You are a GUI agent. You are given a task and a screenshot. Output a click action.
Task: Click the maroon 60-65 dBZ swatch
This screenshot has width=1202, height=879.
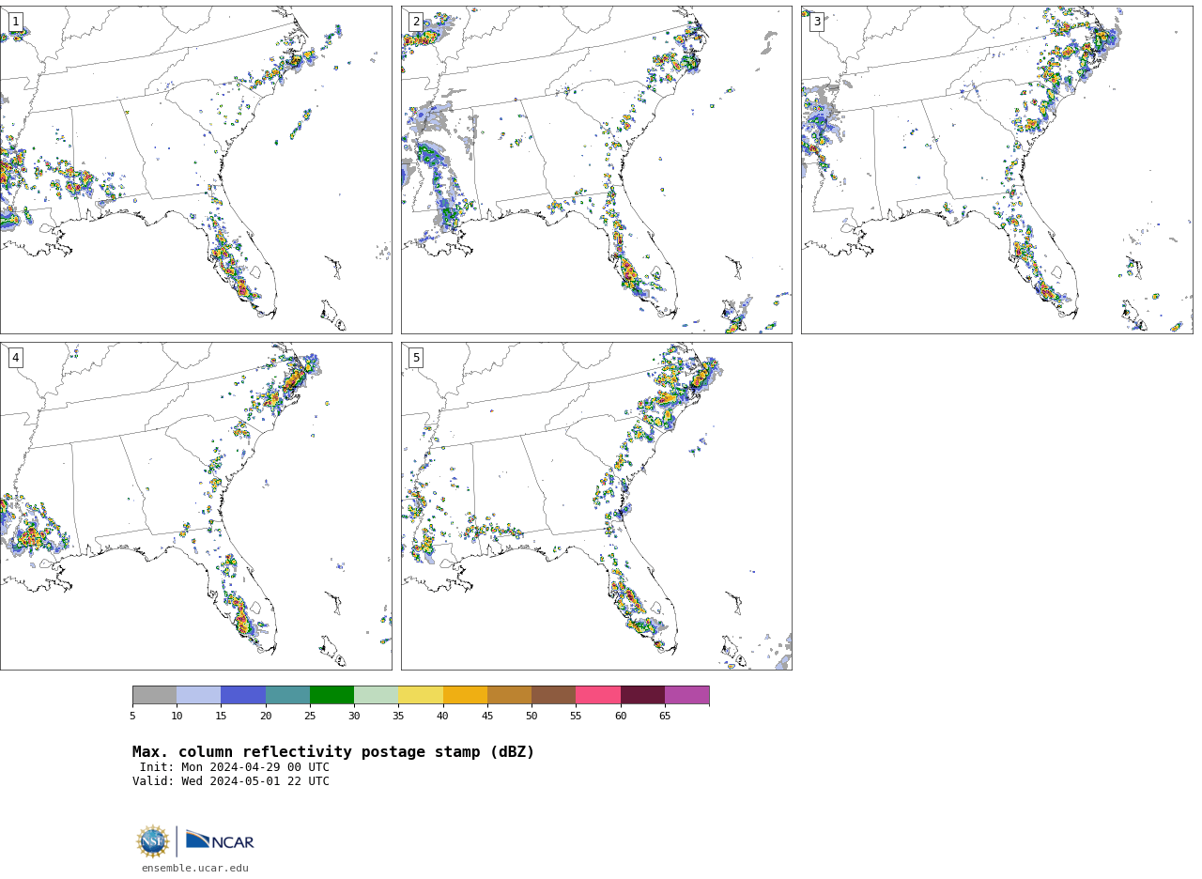(x=642, y=695)
